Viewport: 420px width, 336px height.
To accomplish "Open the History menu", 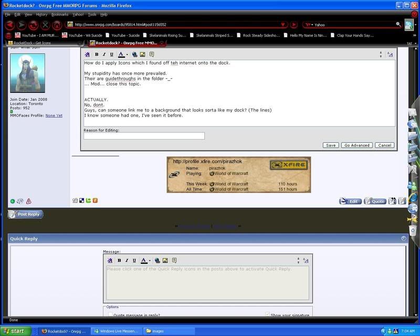I will click(41, 15).
